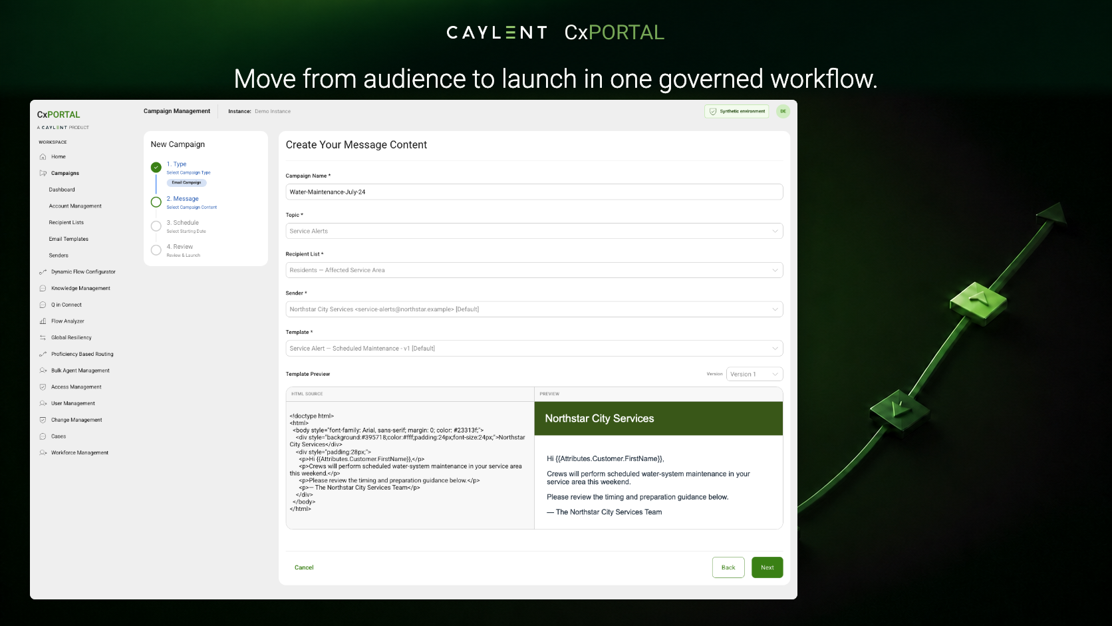Click the Synthetic environment badge
This screenshot has width=1112, height=626.
[x=736, y=111]
